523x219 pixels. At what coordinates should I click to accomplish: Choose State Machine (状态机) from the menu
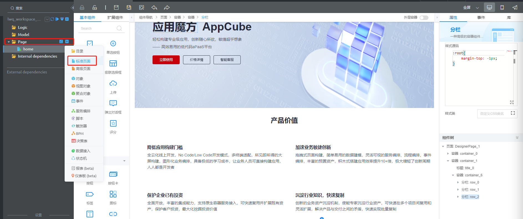click(x=79, y=158)
